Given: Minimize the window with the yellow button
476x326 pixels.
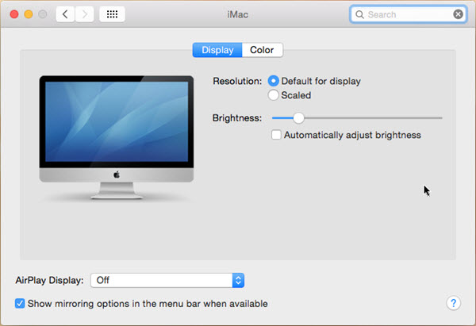Looking at the screenshot, I should click(29, 14).
